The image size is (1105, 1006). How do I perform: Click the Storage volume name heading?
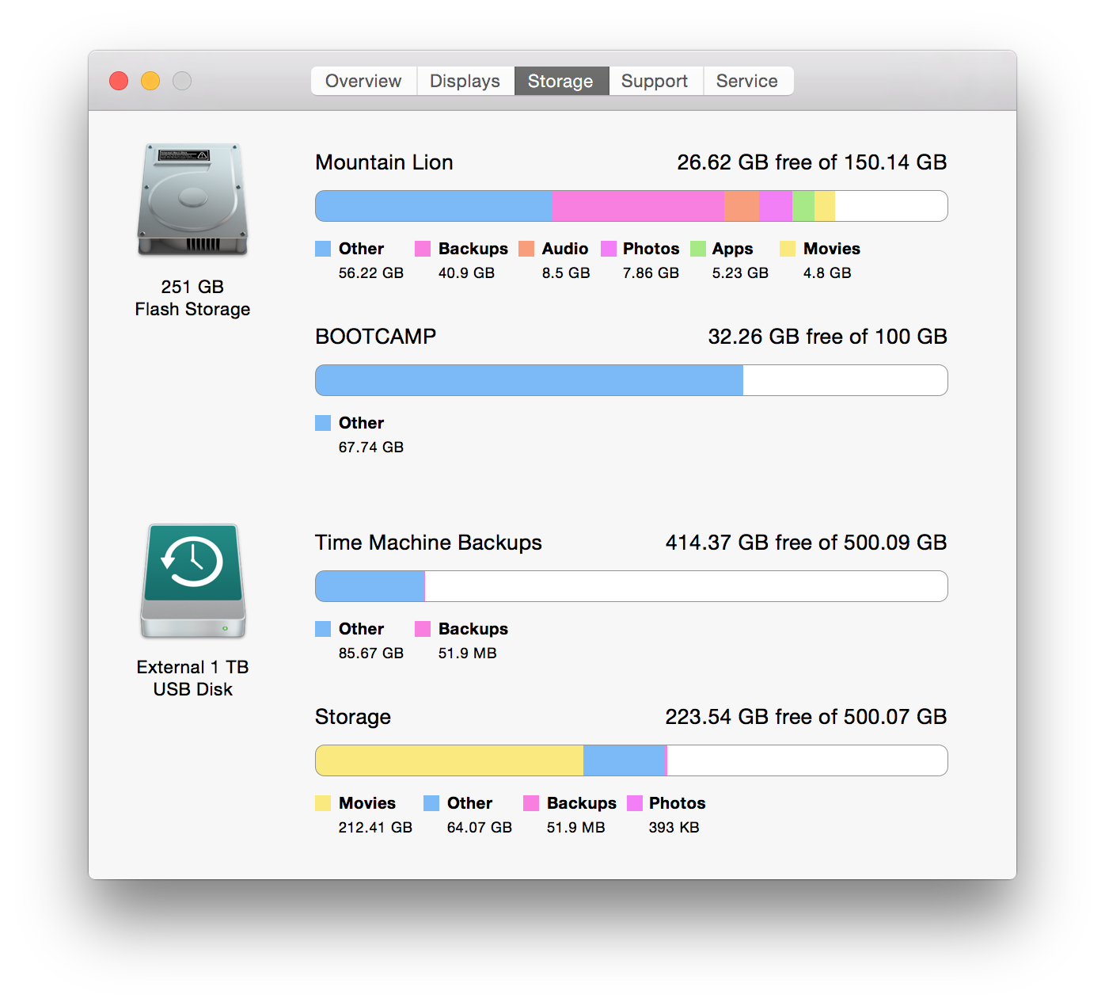pos(353,717)
